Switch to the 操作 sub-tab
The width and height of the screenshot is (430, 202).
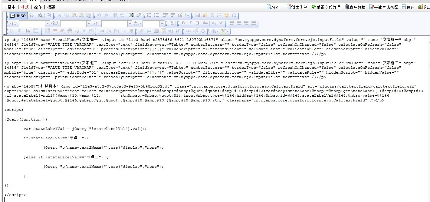pyautogui.click(x=38, y=7)
